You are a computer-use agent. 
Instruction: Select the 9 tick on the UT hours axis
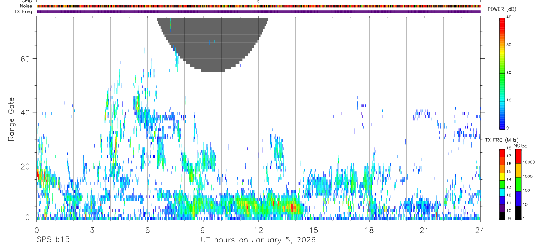[203, 230]
